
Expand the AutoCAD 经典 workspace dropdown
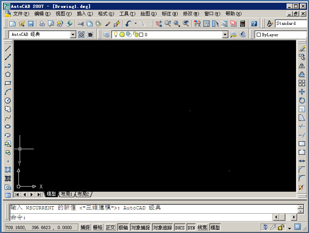coord(73,35)
